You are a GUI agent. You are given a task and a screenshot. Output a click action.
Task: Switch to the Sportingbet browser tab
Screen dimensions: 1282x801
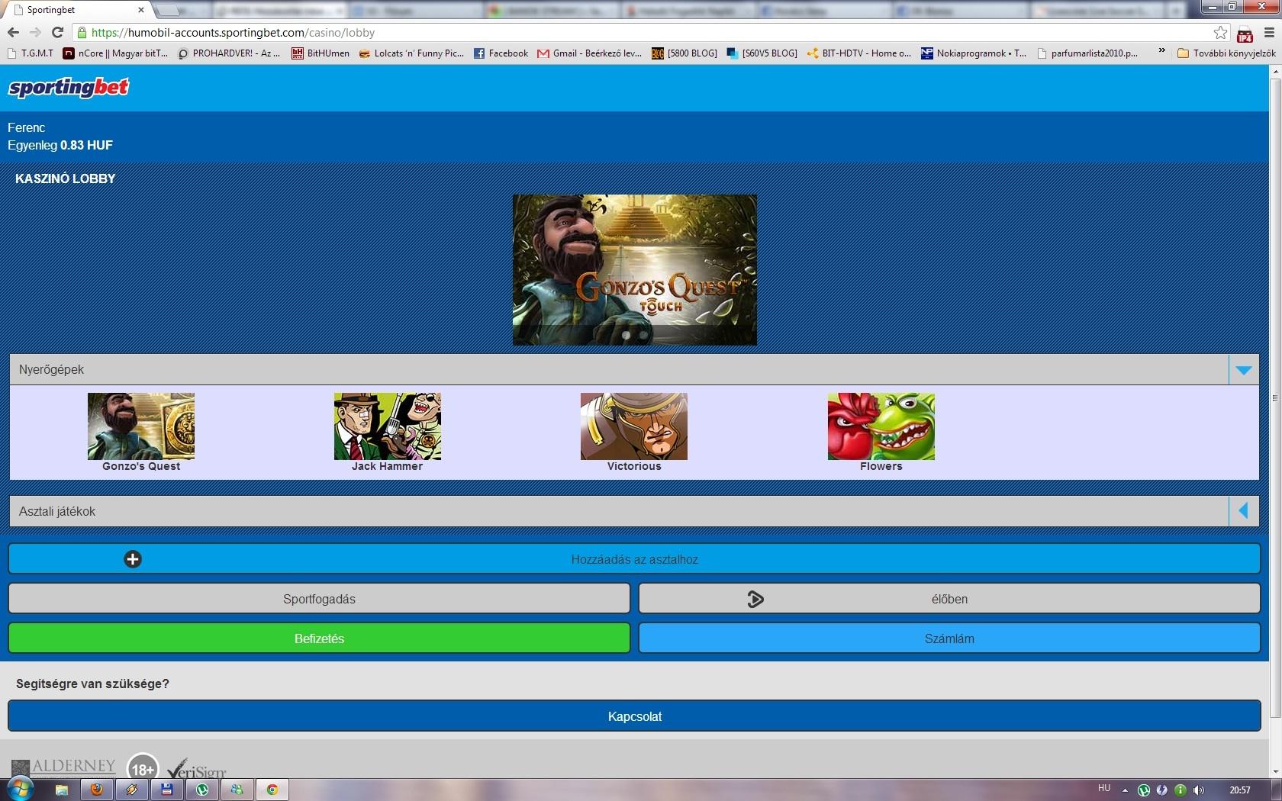pos(78,10)
